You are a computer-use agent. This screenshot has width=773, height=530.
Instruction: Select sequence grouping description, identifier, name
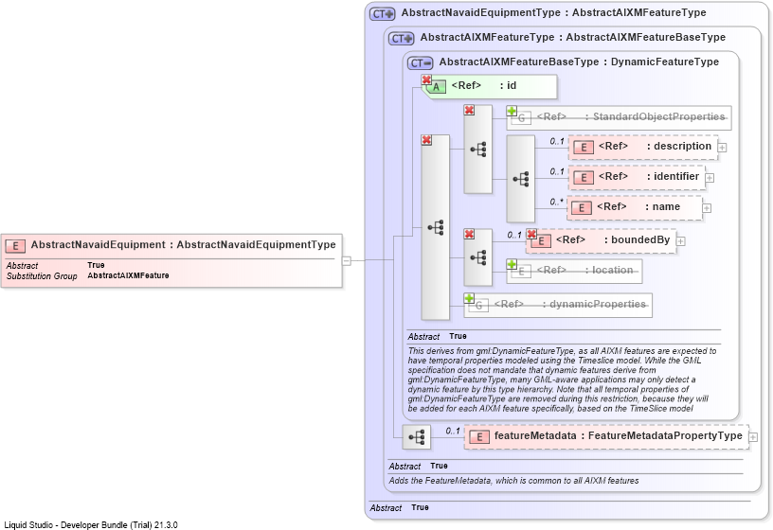(x=521, y=179)
